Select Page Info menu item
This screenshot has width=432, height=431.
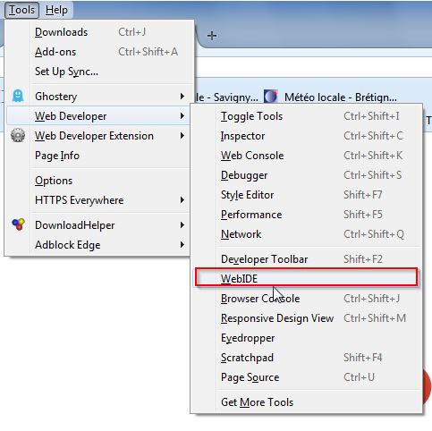[x=97, y=156]
